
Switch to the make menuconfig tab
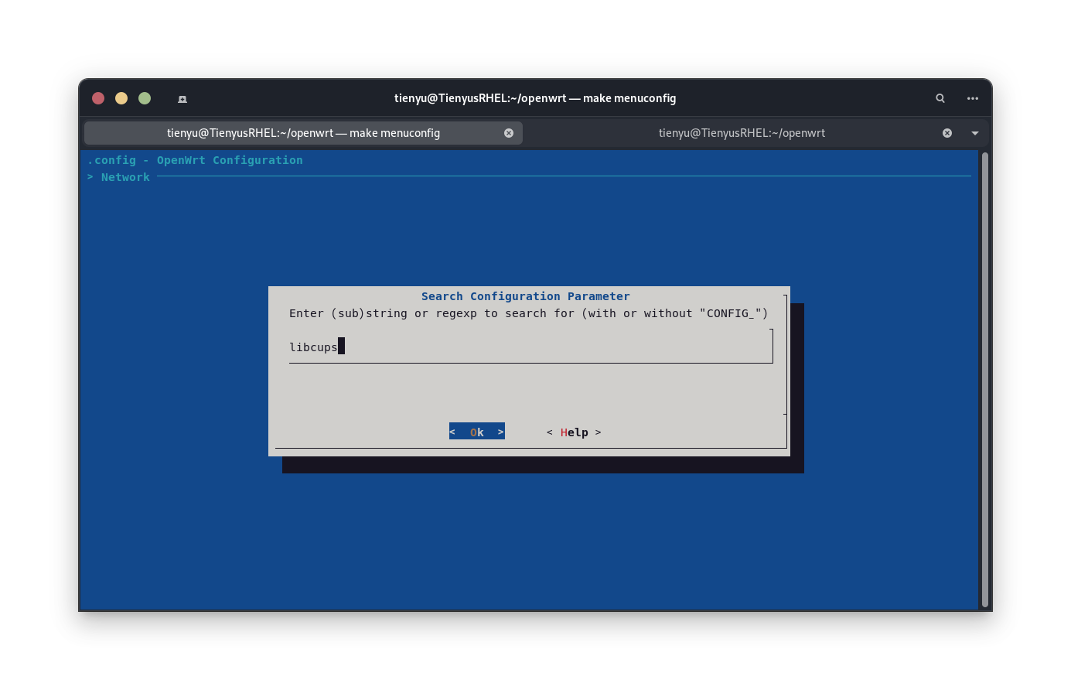303,133
